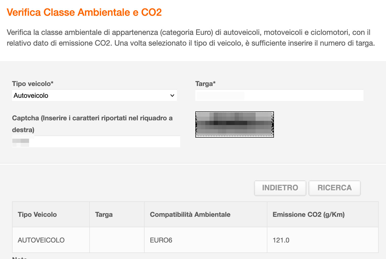The width and height of the screenshot is (386, 259).
Task: Click the empty Targa result cell
Action: click(117, 240)
